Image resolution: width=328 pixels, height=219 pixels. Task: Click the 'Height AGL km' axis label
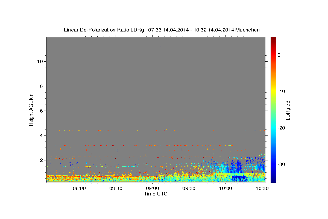31,109
